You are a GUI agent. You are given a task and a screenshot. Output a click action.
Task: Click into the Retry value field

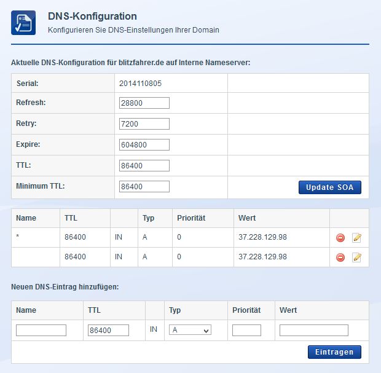click(x=144, y=124)
